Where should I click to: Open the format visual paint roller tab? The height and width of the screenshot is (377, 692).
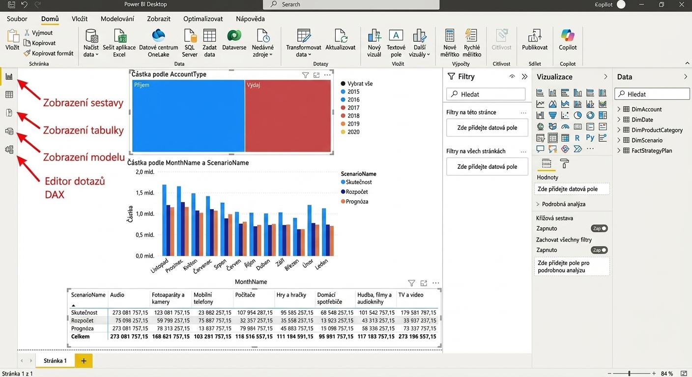click(565, 163)
